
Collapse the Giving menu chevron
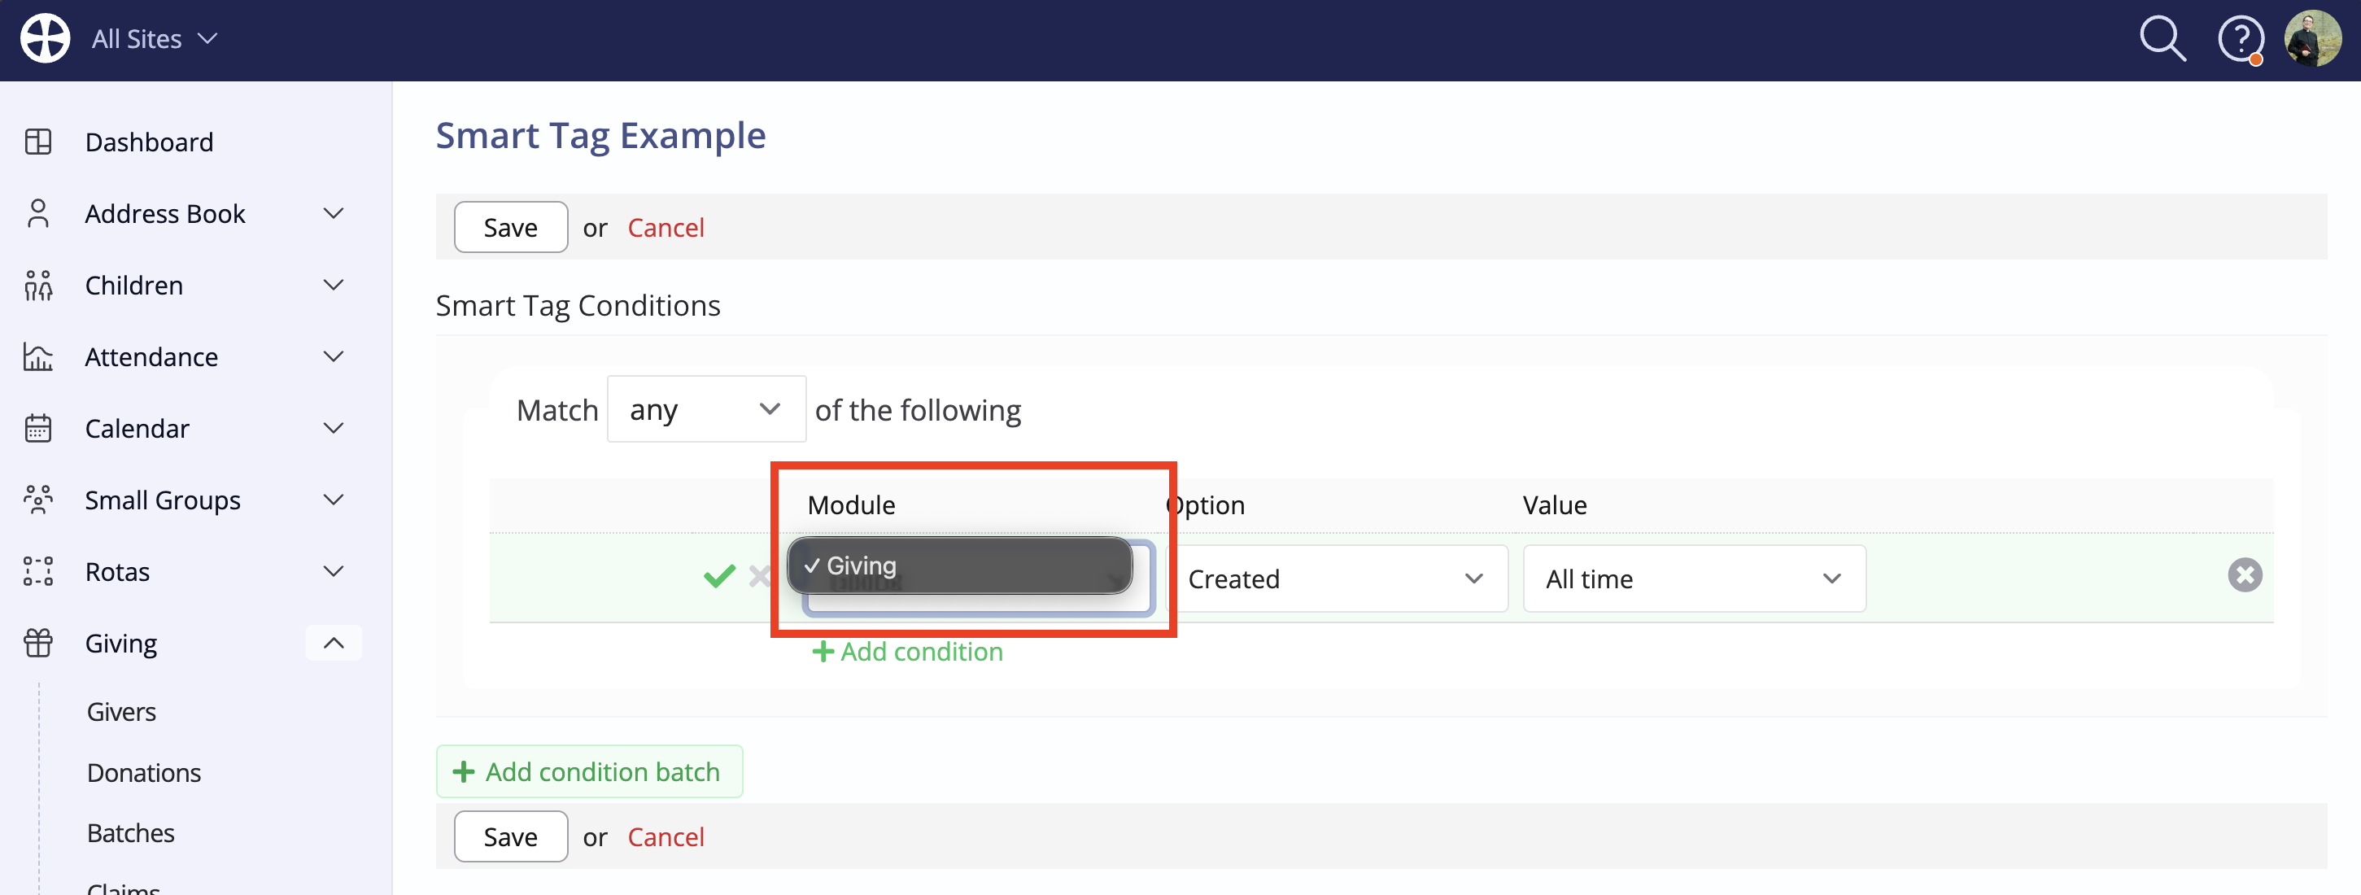[x=334, y=643]
